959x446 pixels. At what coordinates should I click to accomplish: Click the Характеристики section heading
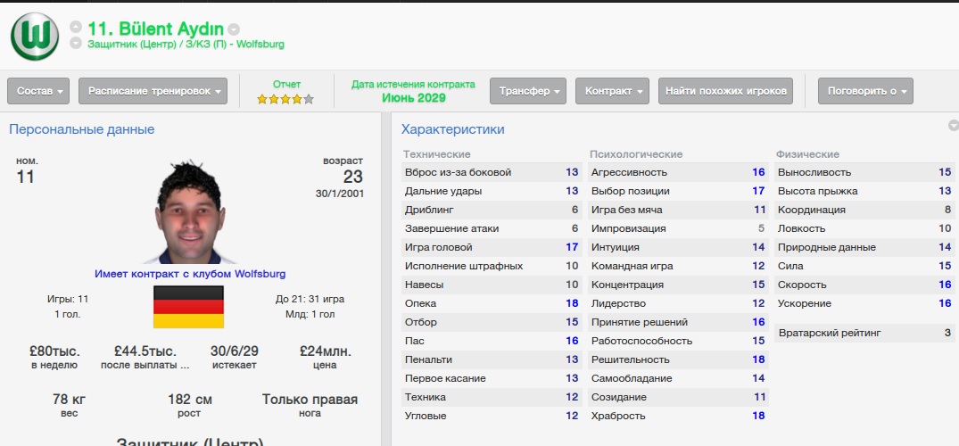click(x=453, y=129)
